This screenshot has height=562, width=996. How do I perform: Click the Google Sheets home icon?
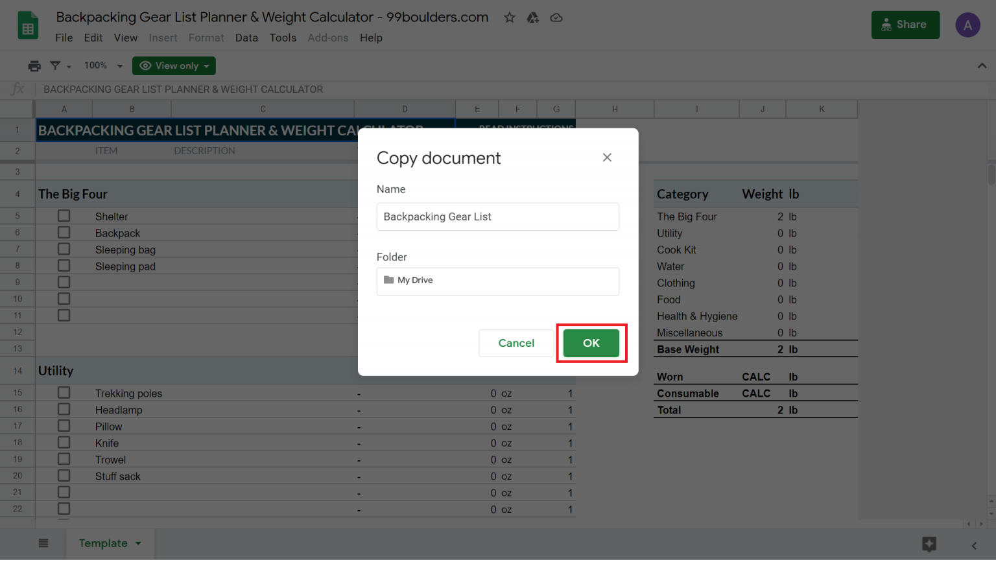coord(28,27)
